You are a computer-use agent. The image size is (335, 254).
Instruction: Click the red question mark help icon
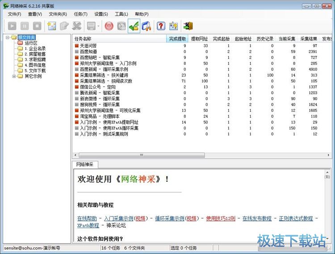pos(161,26)
